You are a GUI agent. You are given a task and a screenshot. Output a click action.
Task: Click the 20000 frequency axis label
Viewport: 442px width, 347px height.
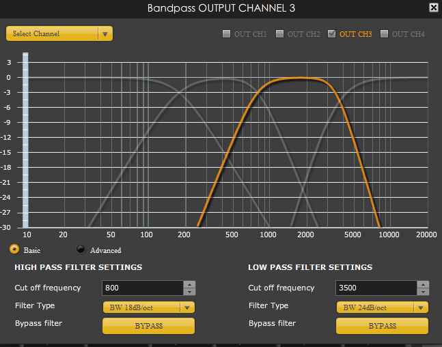pos(426,235)
